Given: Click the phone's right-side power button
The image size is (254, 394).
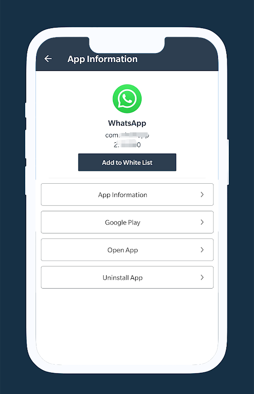Looking at the screenshot, I should pos(228,162).
